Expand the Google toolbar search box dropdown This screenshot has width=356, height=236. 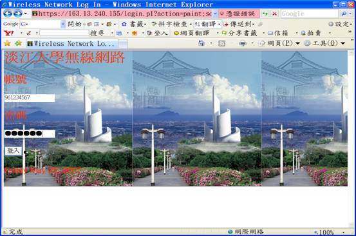point(63,24)
